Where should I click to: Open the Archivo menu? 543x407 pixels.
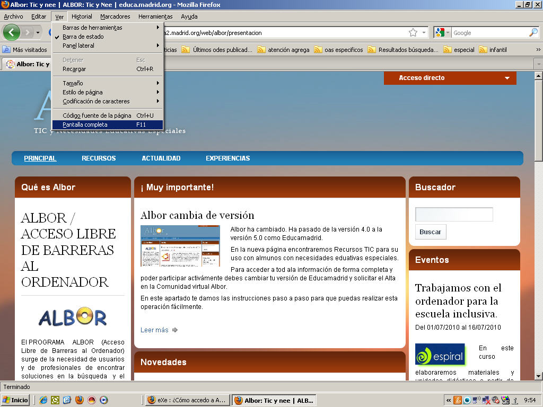click(x=13, y=16)
